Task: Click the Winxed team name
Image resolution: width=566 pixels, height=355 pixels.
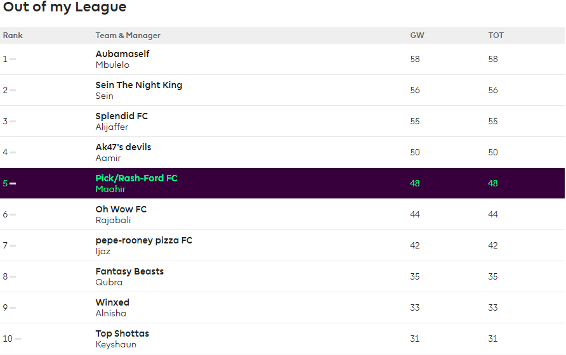Action: 112,302
